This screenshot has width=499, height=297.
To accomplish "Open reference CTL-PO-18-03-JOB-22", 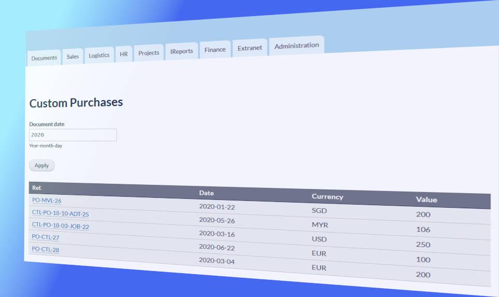I will (60, 226).
